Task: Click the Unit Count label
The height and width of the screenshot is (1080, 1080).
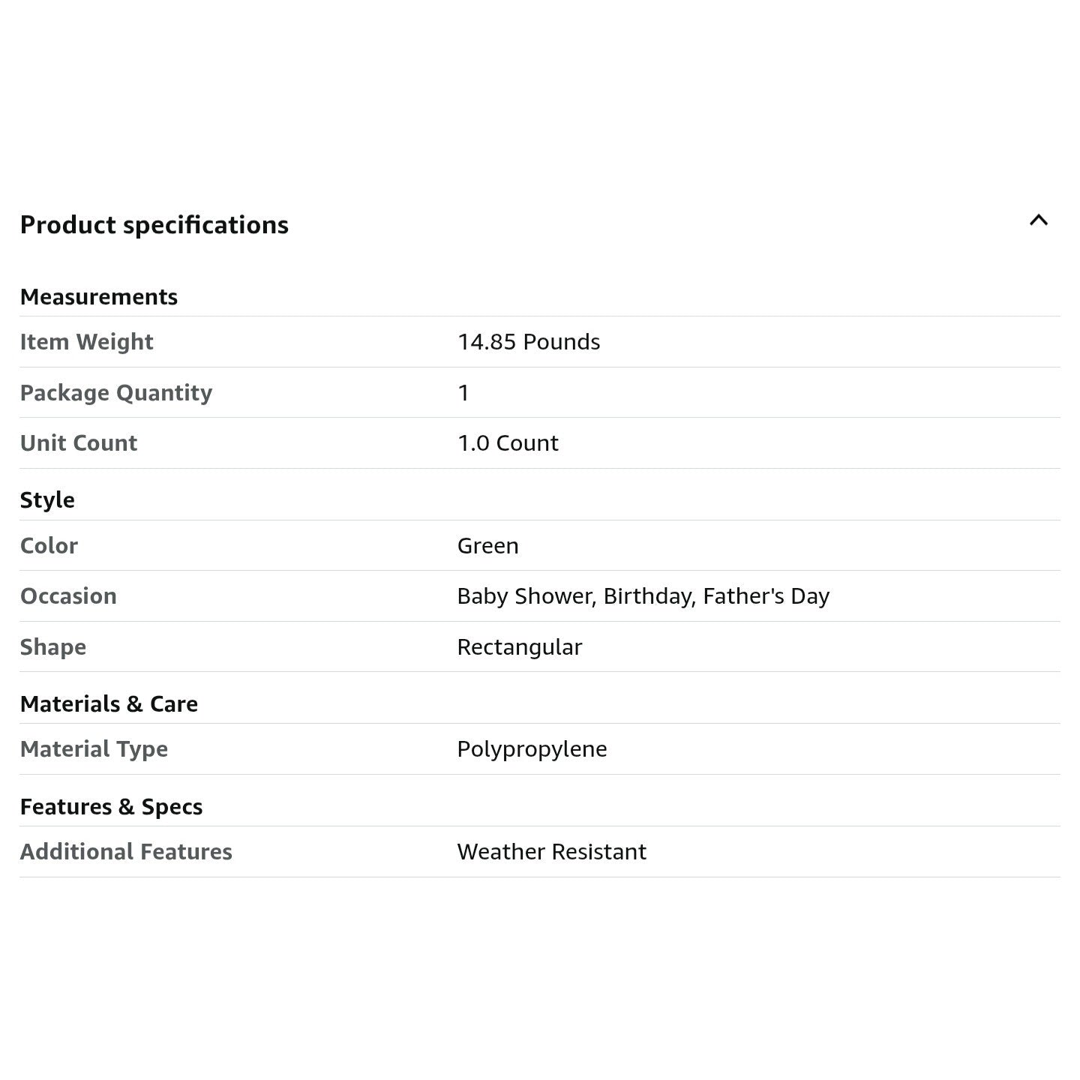Action: [x=79, y=443]
